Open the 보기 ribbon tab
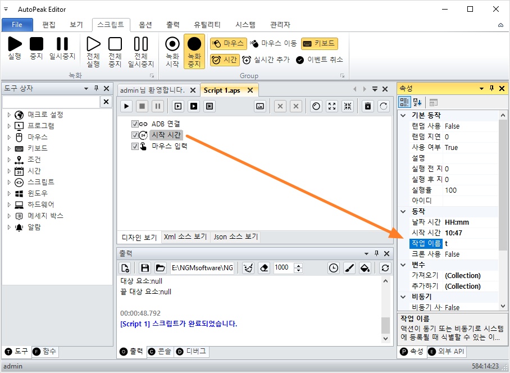Image resolution: width=510 pixels, height=373 pixels. pos(76,25)
